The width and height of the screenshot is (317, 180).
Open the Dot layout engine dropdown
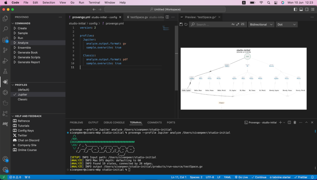(x=286, y=24)
